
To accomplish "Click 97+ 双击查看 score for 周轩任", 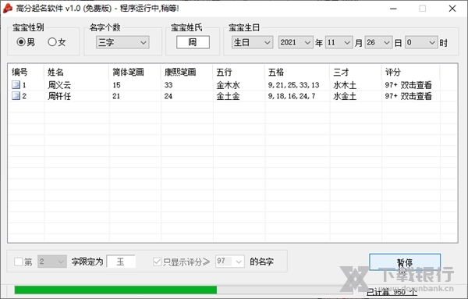I will (408, 96).
